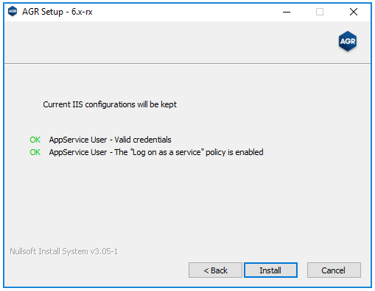Click the green OK beside Log on policy
This screenshot has width=375, height=291.
point(35,152)
